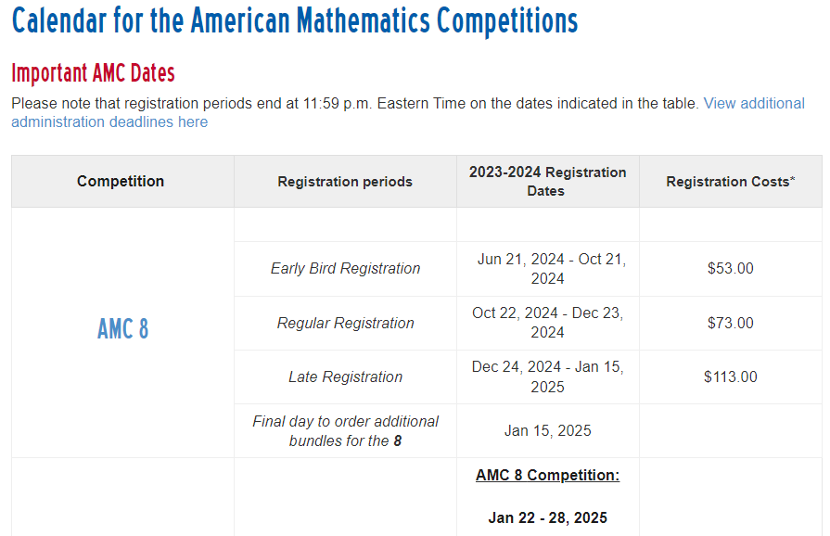Viewport: 830px width, 536px height.
Task: Select the Dec 24, 2024 - Jan 15, 2025 dates
Action: pos(547,376)
